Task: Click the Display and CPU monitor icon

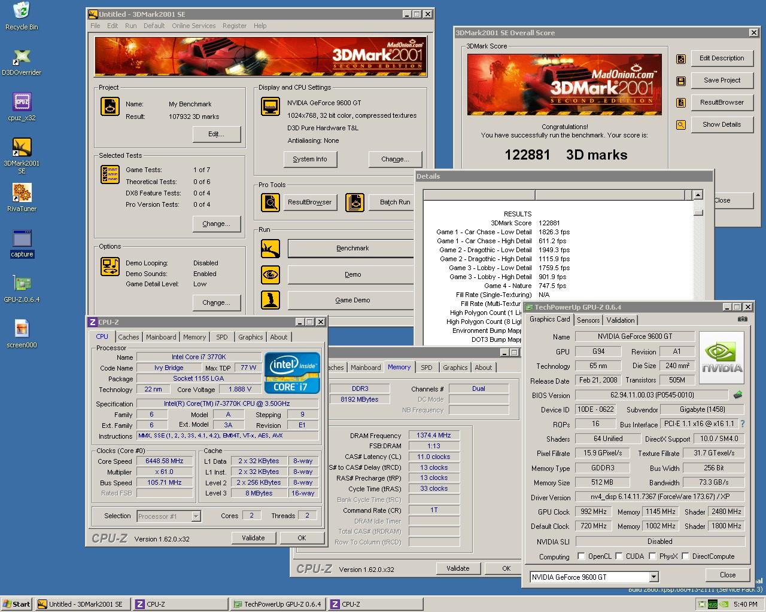Action: [270, 106]
